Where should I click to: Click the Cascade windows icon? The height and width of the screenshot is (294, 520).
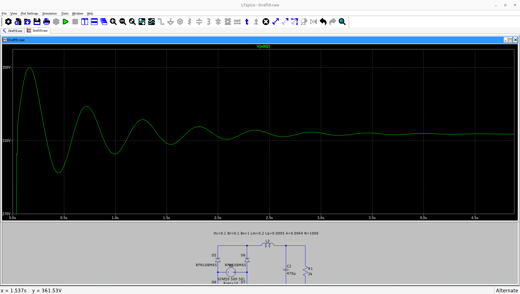(104, 22)
